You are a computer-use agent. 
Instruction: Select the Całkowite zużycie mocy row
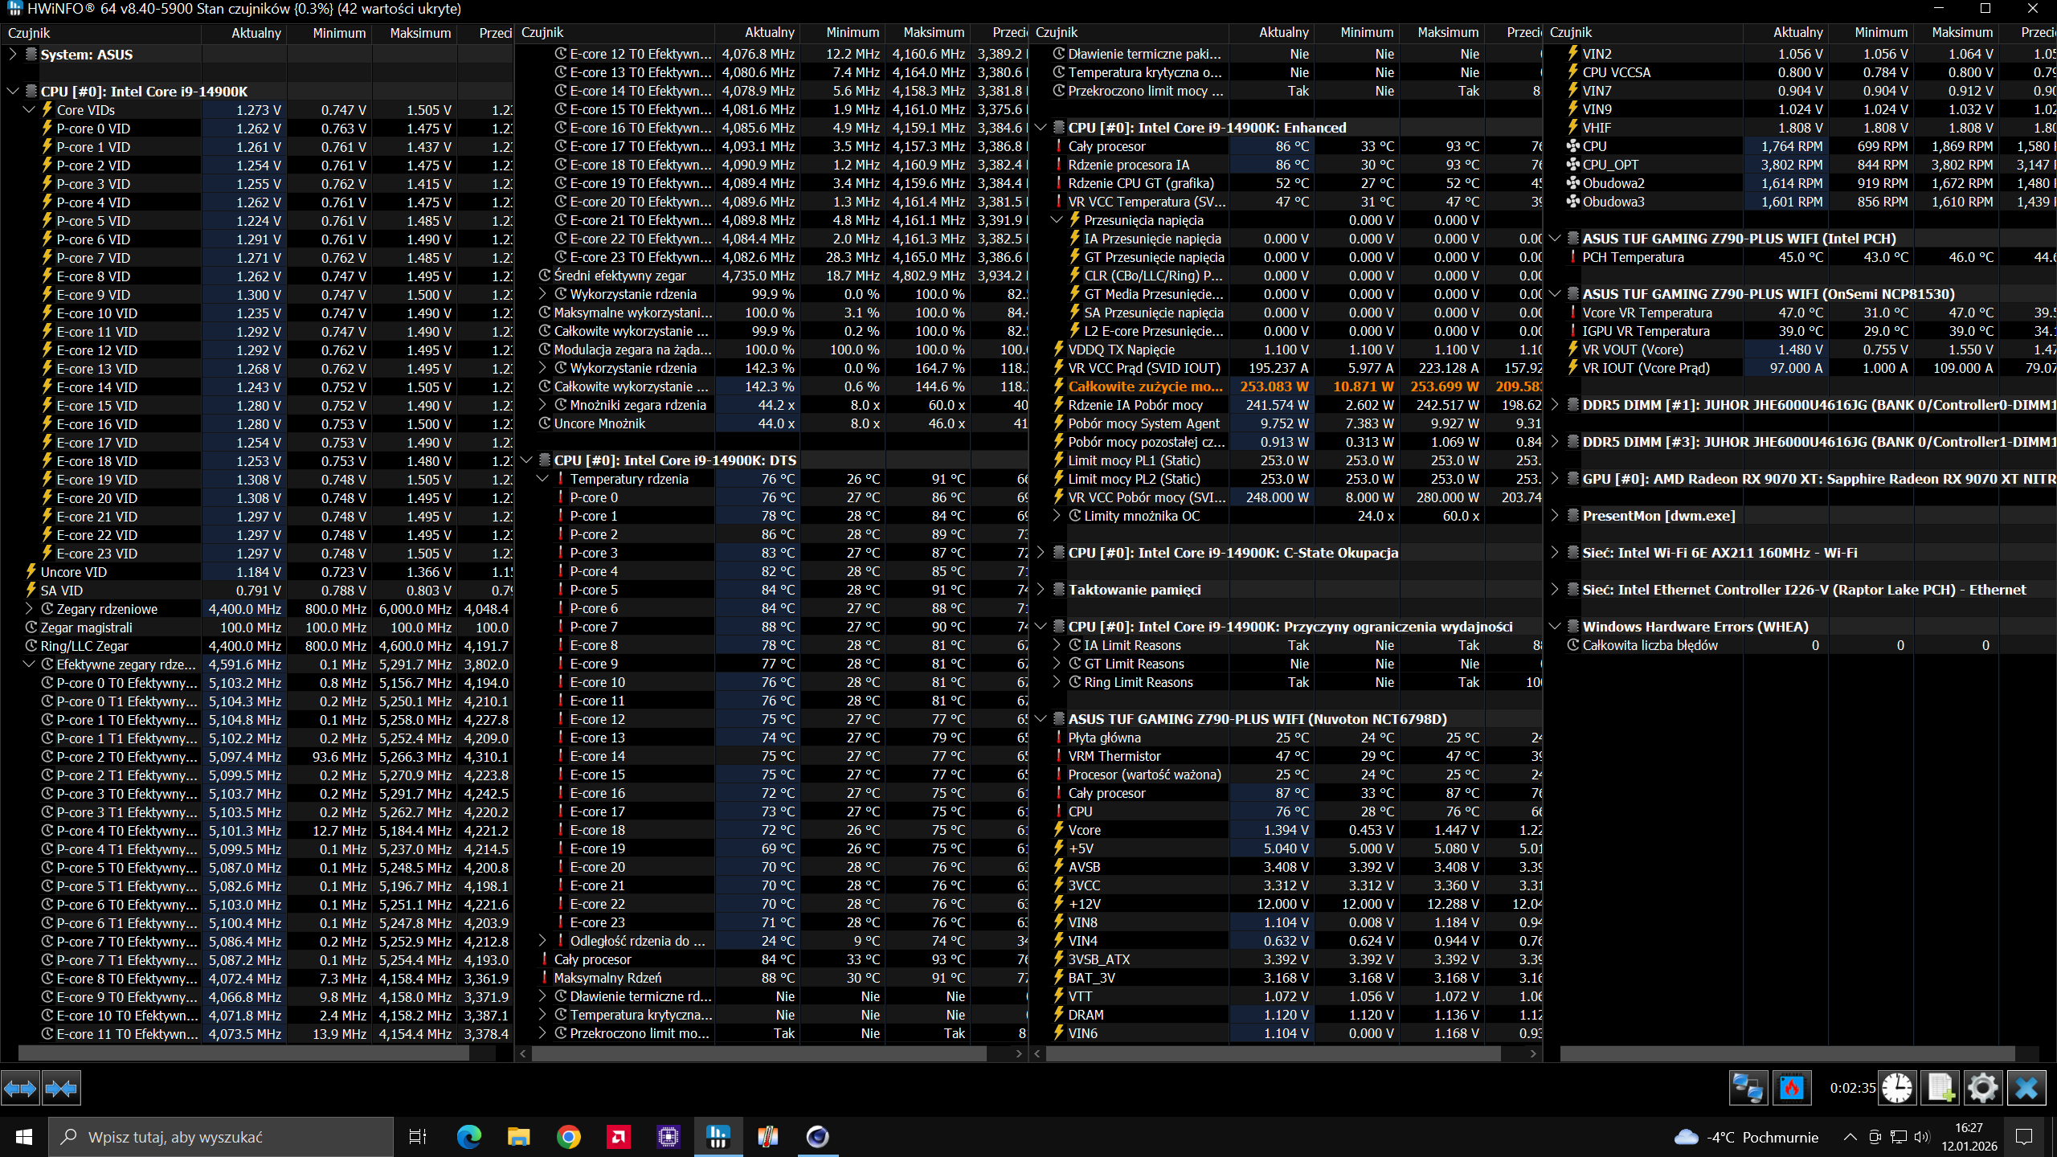1145,386
